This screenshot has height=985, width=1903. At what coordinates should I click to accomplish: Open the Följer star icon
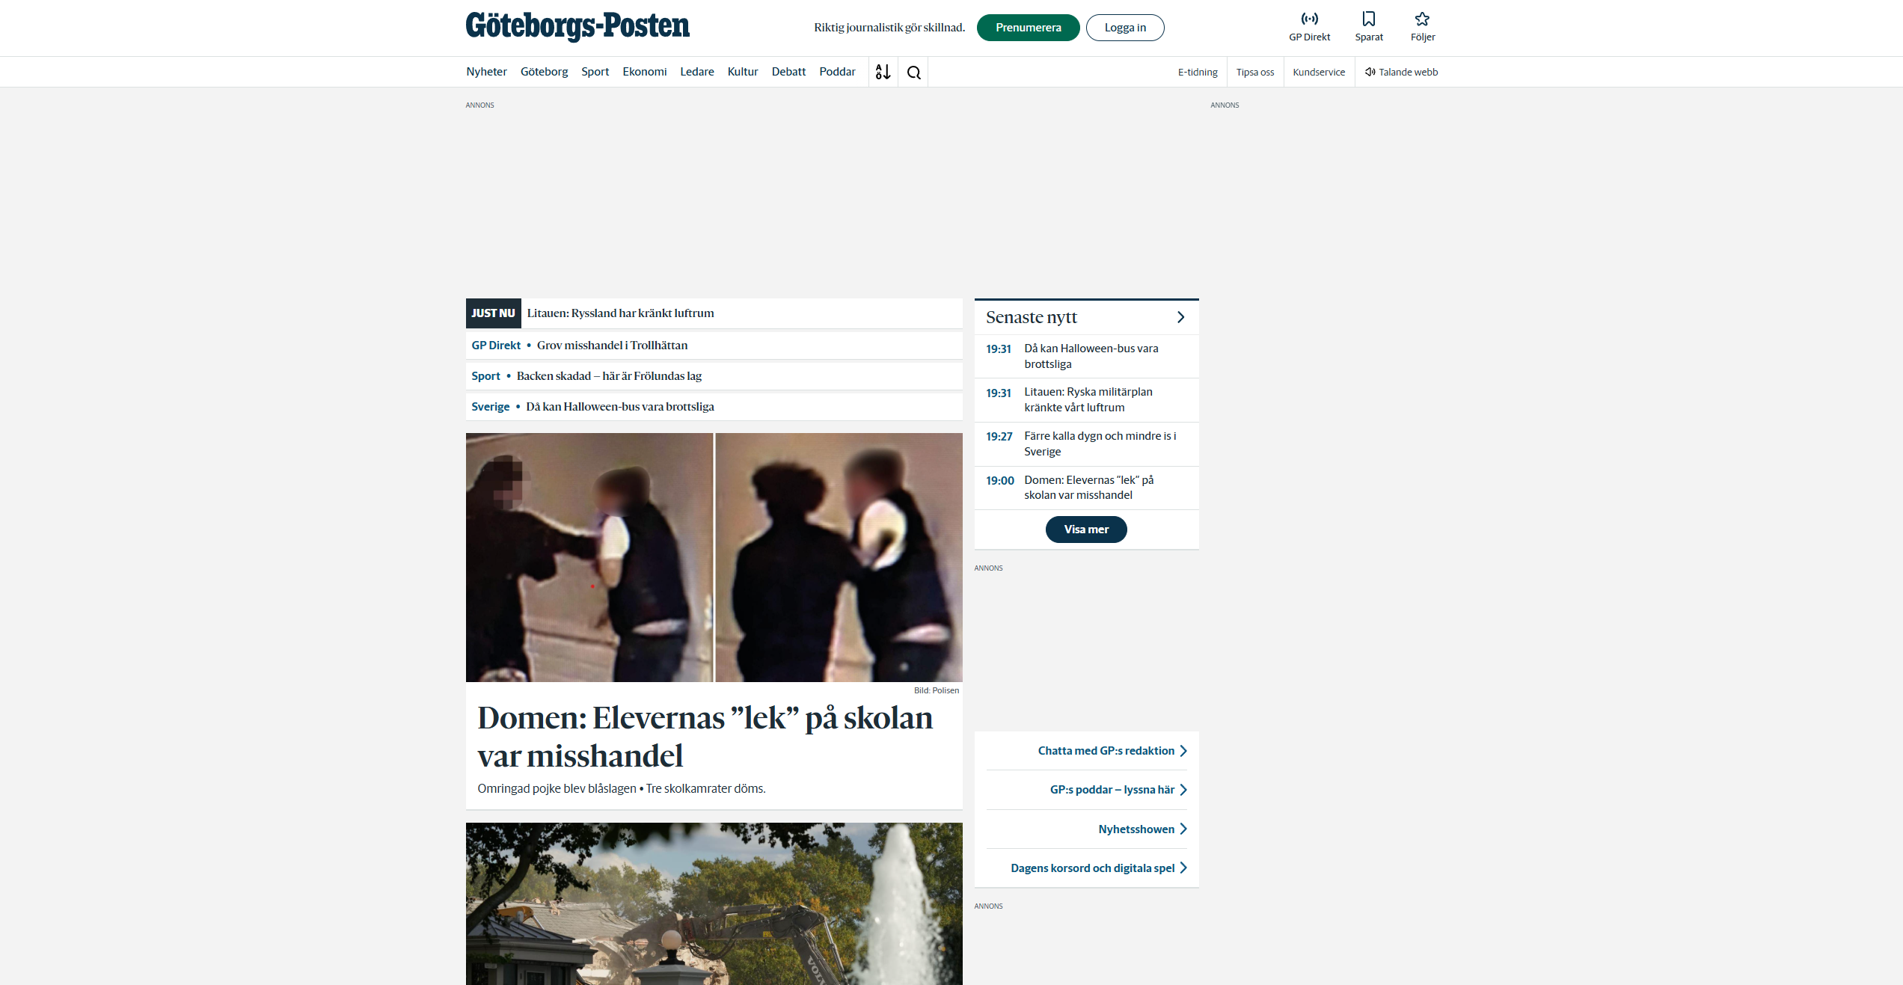tap(1422, 19)
